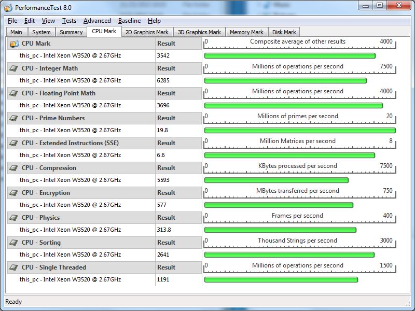
Task: Click the CPU - Sorting header label
Action: [41, 242]
